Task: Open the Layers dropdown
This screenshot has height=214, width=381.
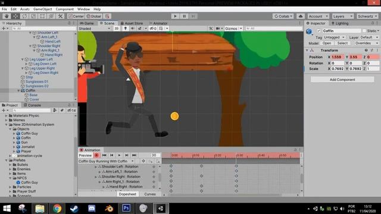Action: point(343,16)
